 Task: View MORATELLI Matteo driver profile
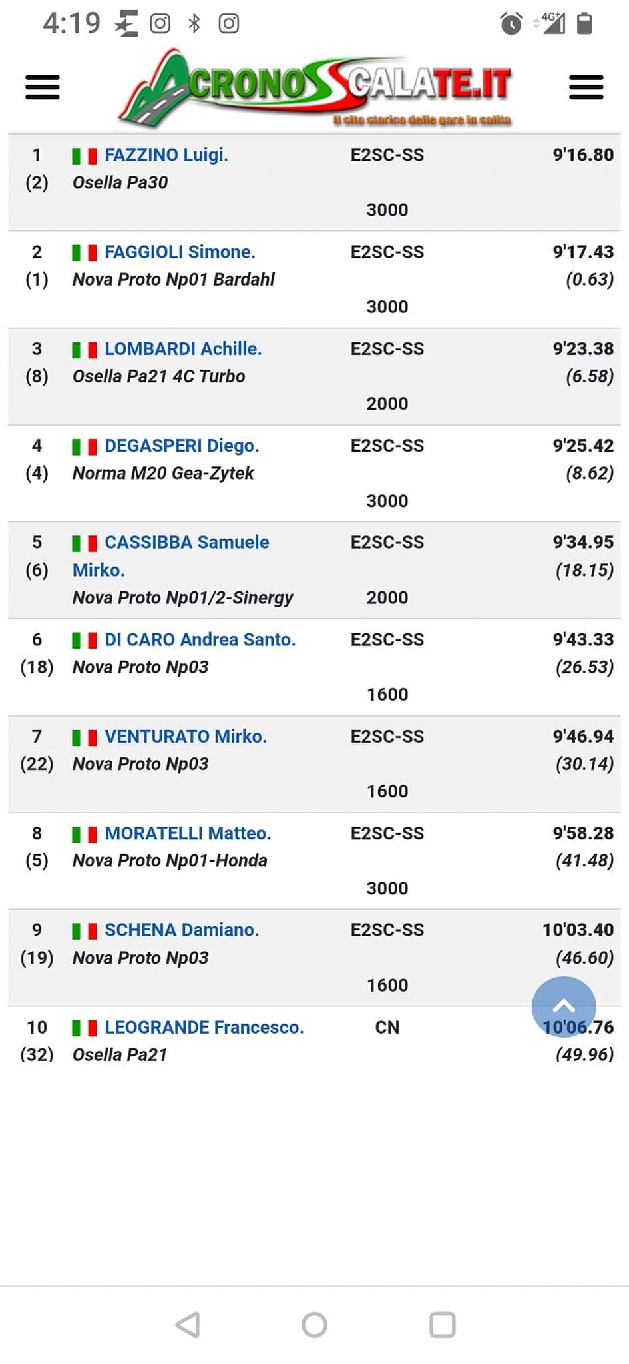(188, 833)
